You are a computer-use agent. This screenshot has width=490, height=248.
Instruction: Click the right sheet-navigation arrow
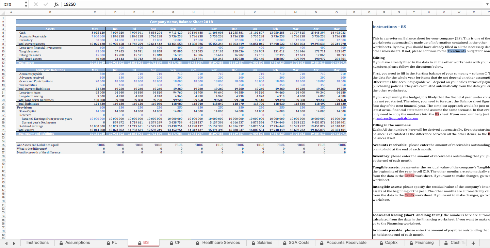pyautogui.click(x=14, y=243)
